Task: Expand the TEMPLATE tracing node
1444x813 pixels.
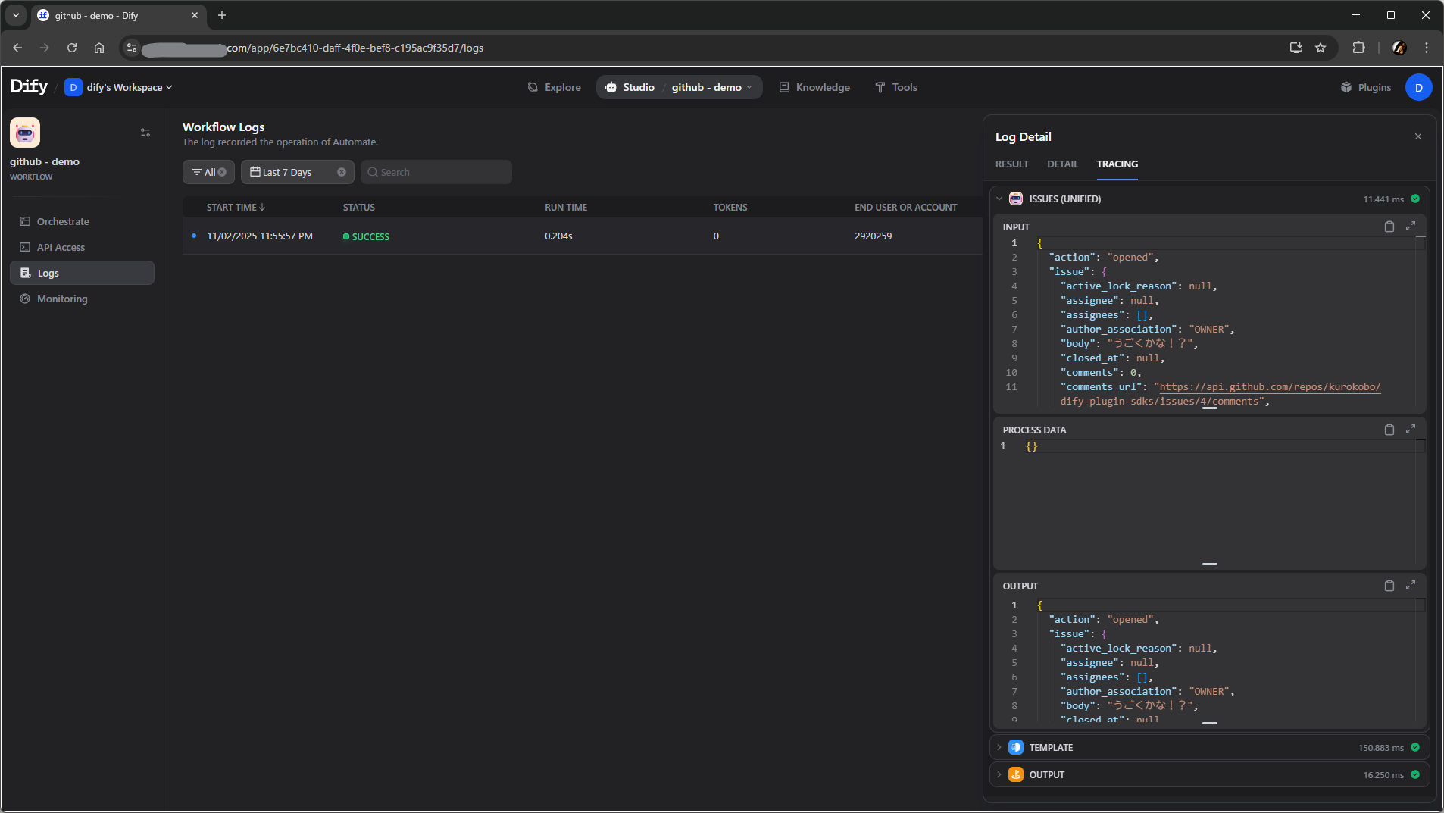Action: [x=999, y=747]
